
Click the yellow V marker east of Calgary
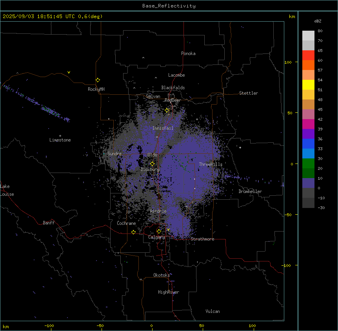(168, 230)
